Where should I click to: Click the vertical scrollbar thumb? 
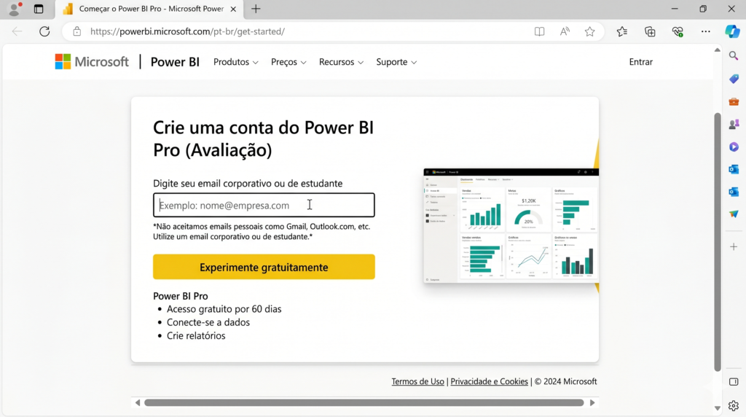(718, 242)
